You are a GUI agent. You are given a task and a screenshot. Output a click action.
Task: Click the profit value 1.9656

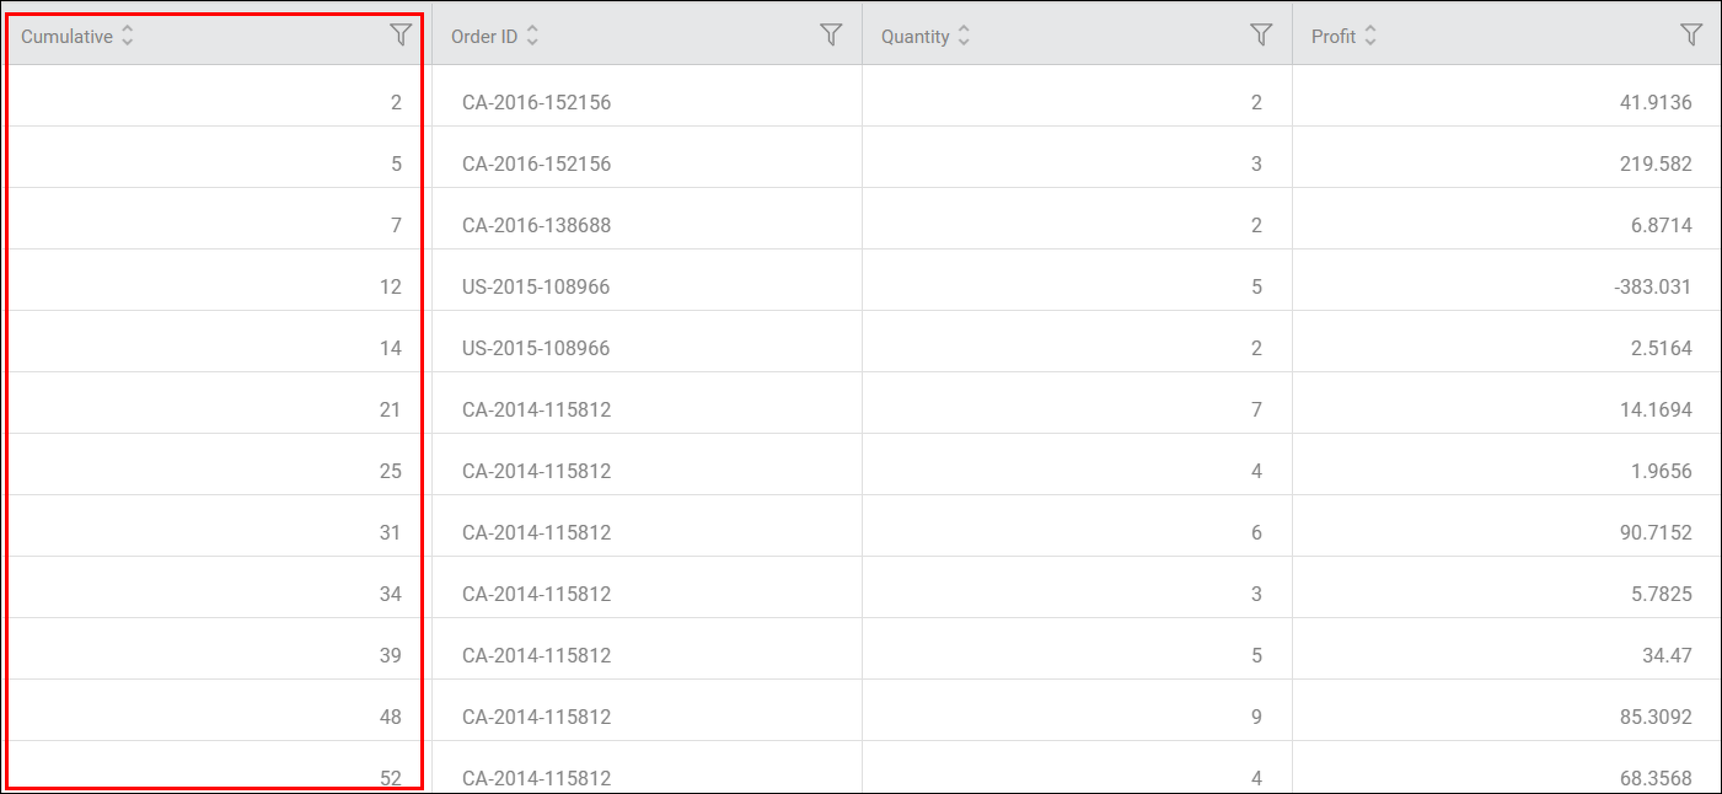coord(1661,471)
